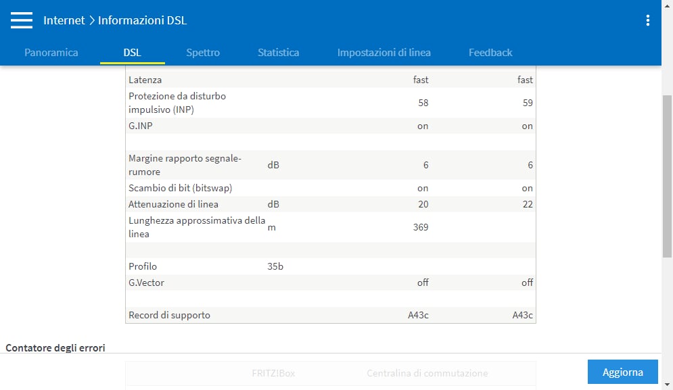
Task: Select the Profilo 35b value
Action: (275, 266)
